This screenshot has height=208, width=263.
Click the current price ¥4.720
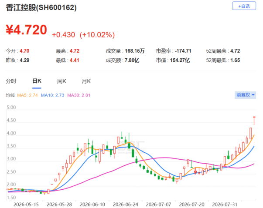(26, 30)
